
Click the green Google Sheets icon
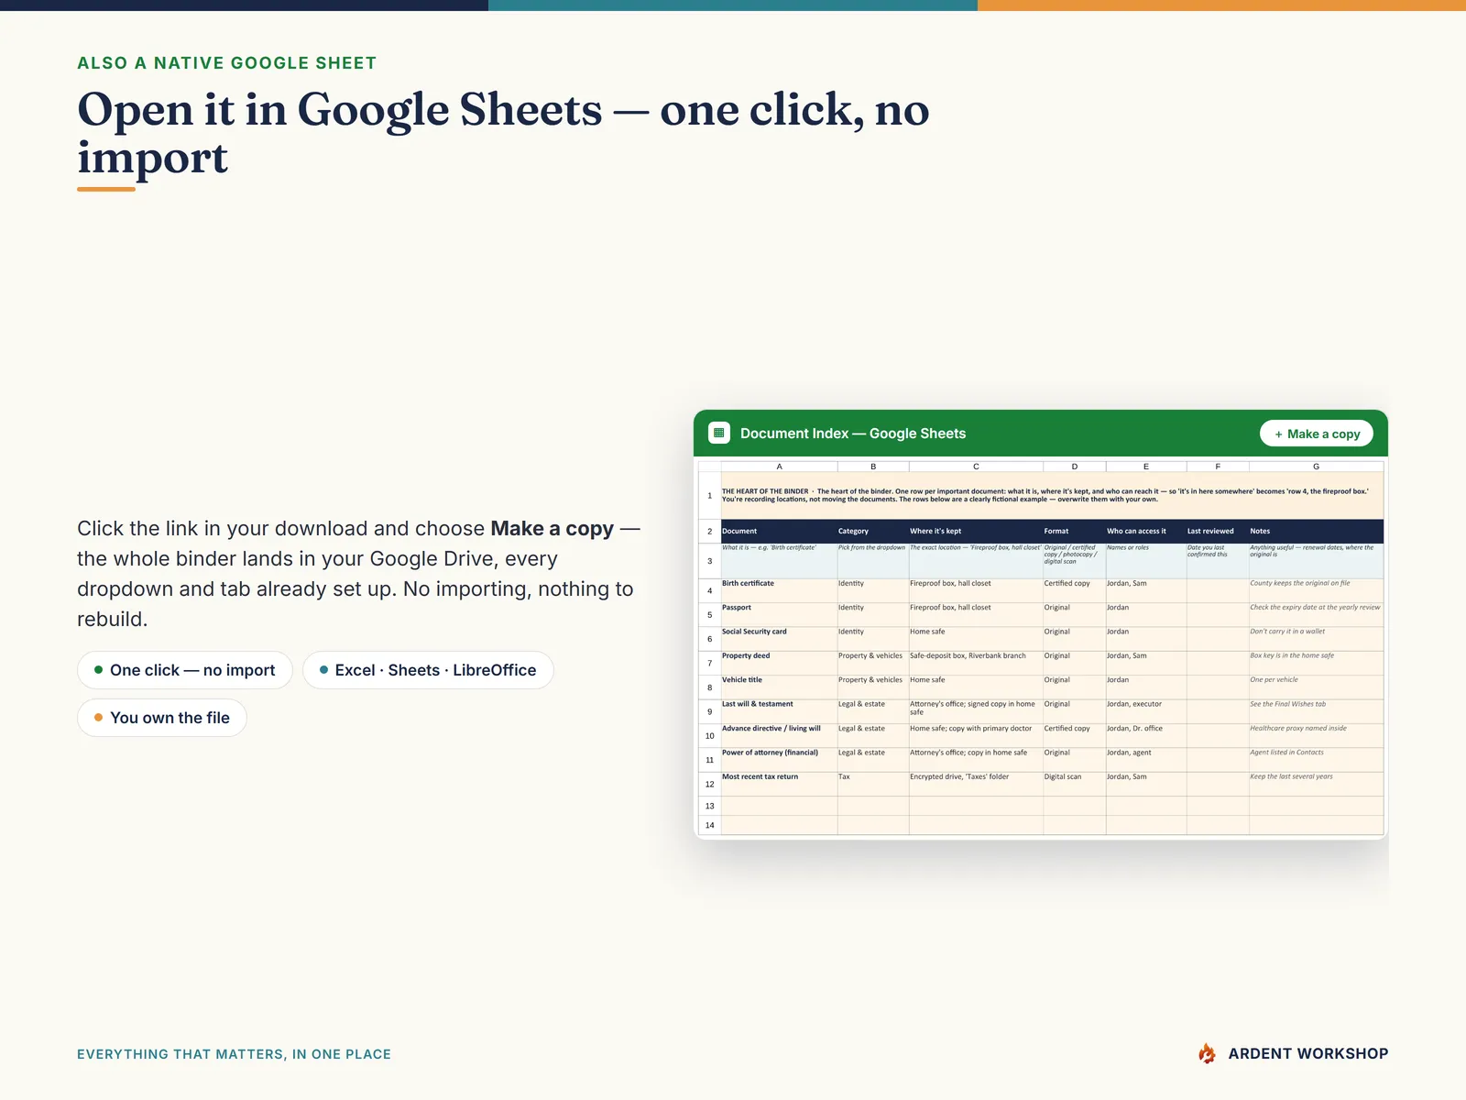click(719, 433)
